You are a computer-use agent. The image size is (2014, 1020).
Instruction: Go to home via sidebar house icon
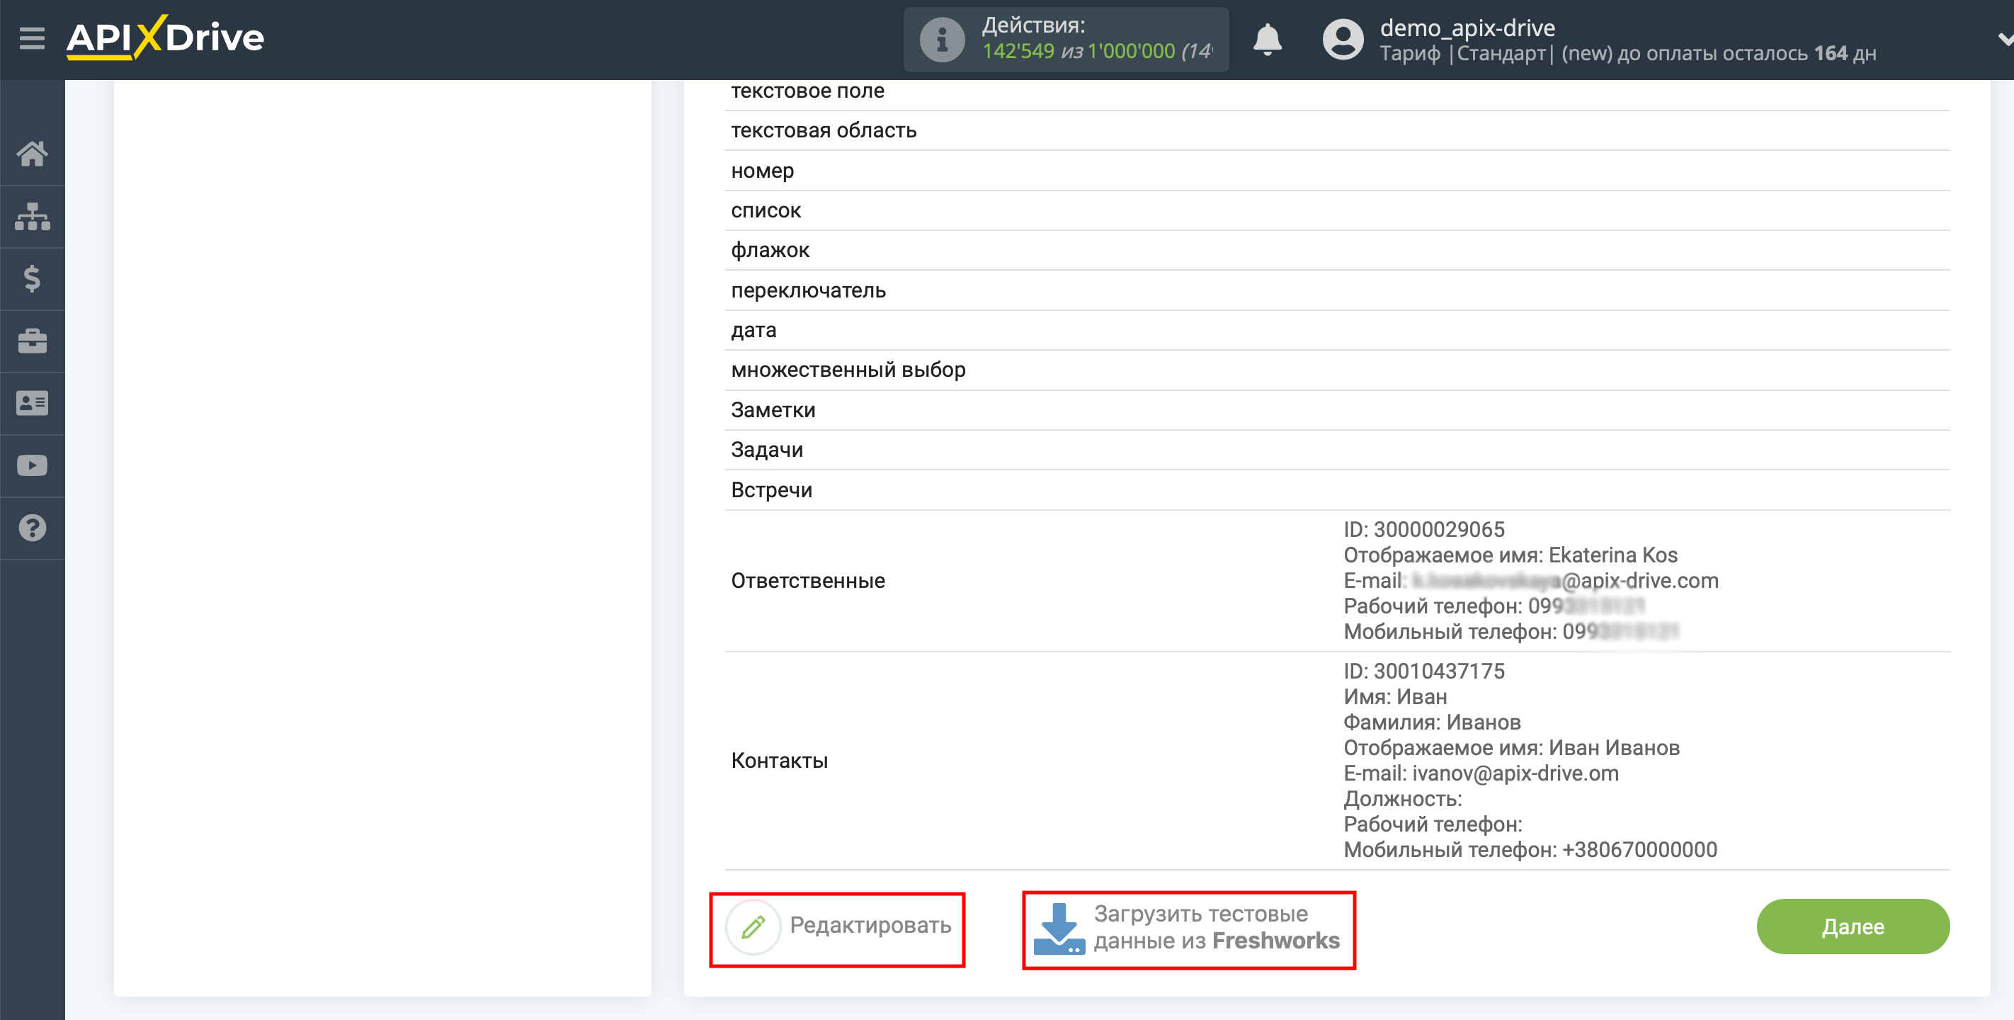coord(32,153)
